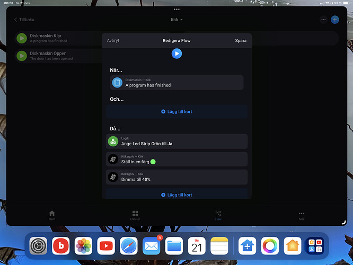This screenshot has width=353, height=265.
Task: Switch to the Hem tab
Action: 52,215
